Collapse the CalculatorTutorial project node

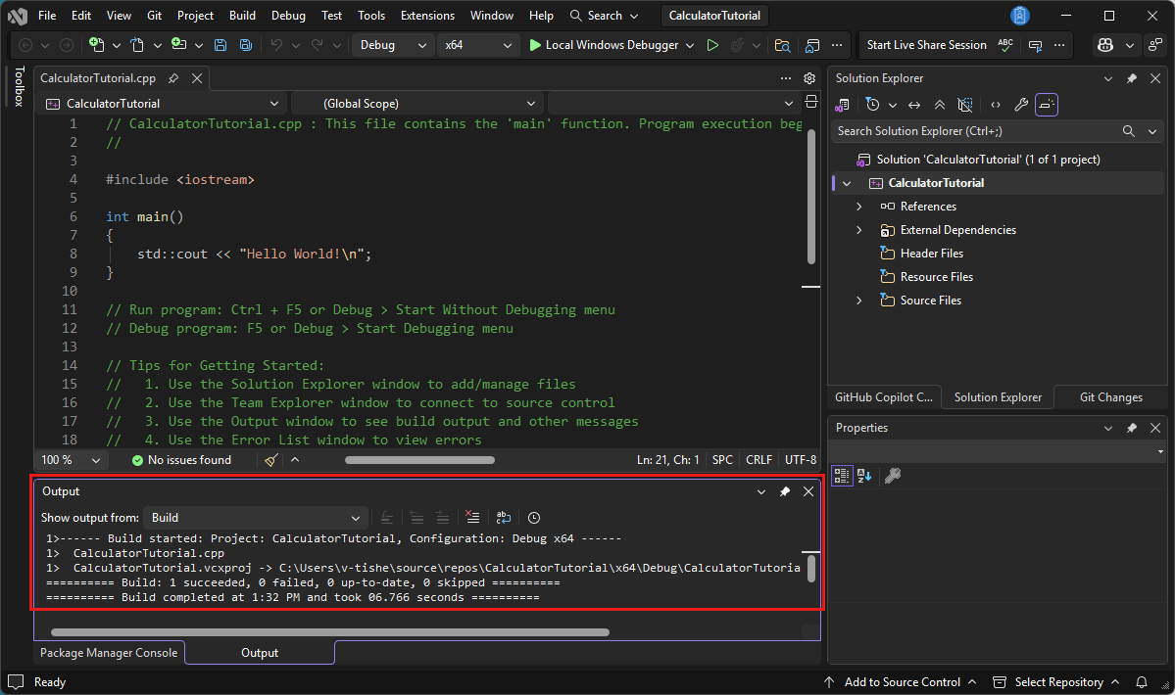pyautogui.click(x=847, y=183)
